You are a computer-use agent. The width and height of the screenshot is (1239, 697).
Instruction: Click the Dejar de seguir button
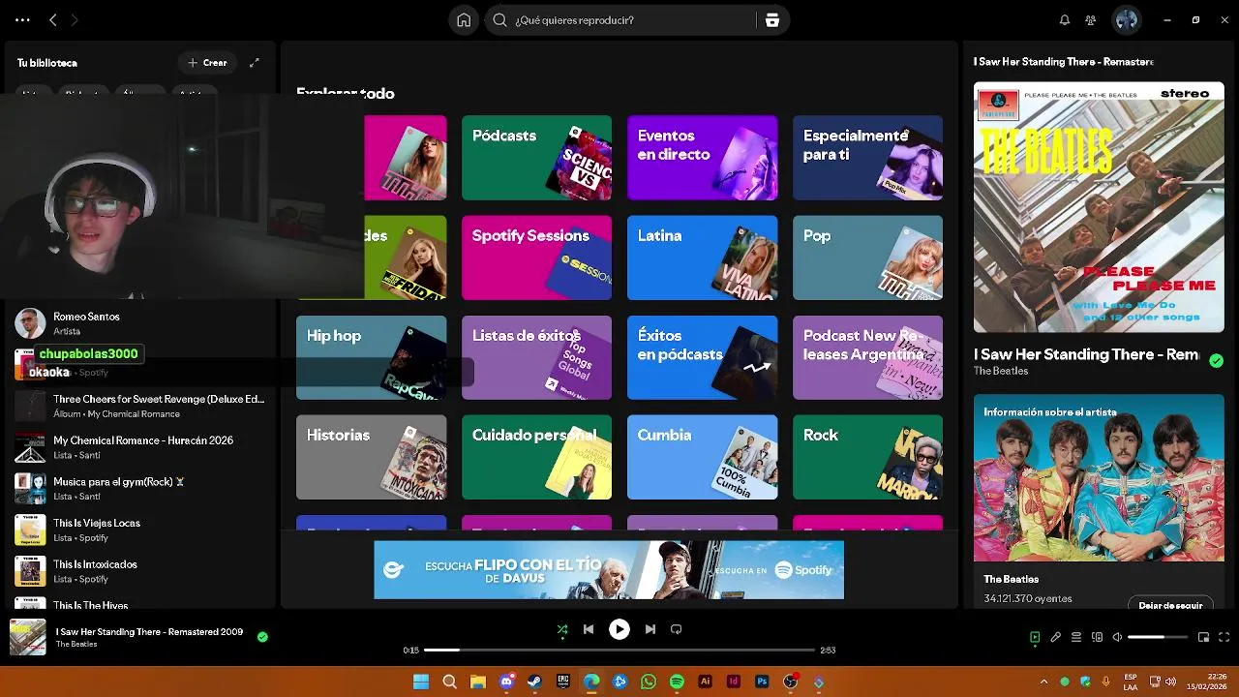pos(1170,605)
